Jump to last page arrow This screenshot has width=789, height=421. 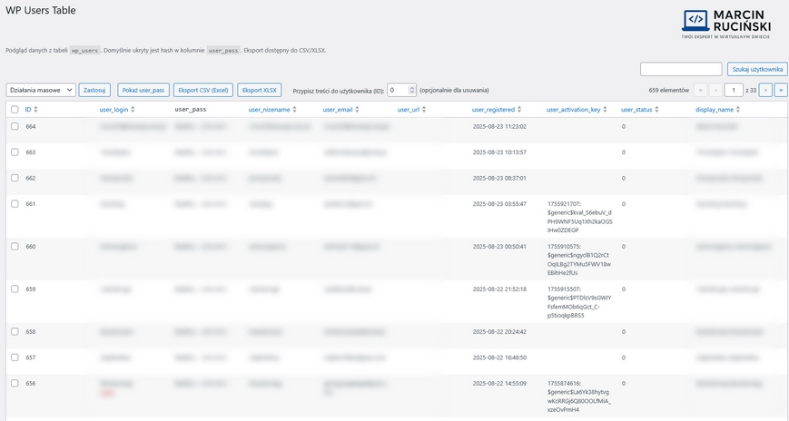coord(780,90)
